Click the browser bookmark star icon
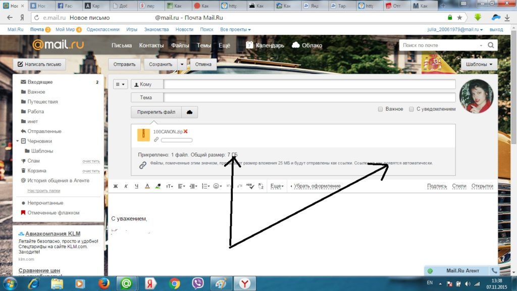517x291 pixels. (x=459, y=18)
